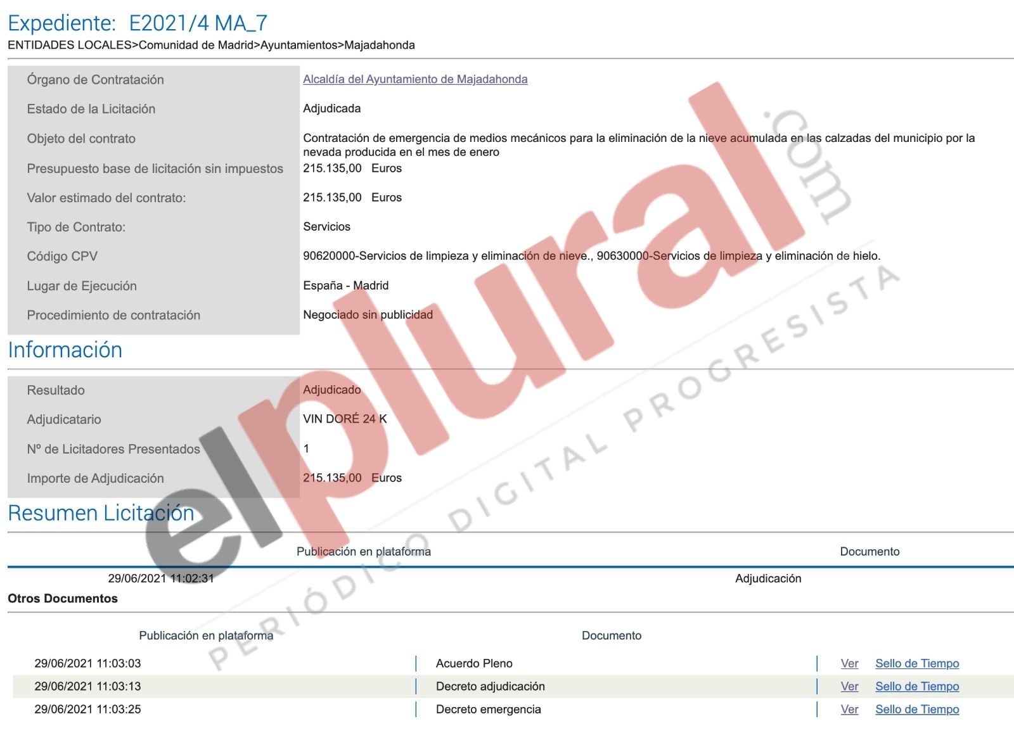Open Sello de Tiempo for Acuerdo Pleno
Screen dimensions: 1014x733
coord(917,663)
